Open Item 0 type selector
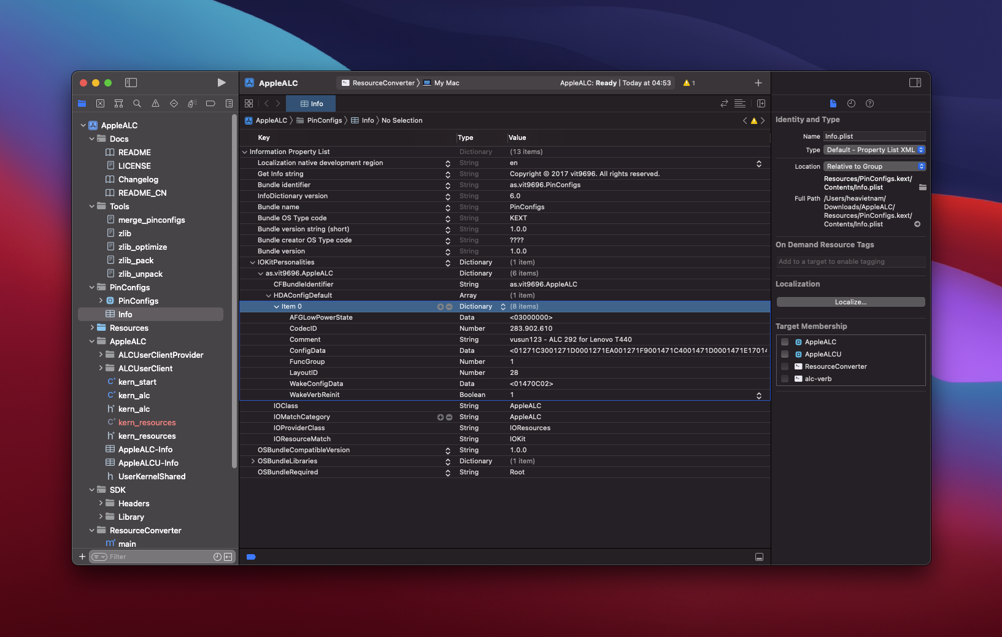Viewport: 1002px width, 637px height. click(503, 307)
